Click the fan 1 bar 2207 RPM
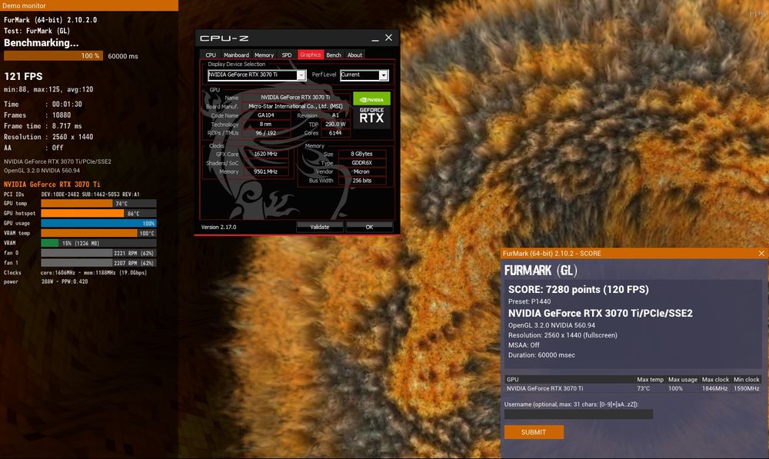Image resolution: width=769 pixels, height=459 pixels. [x=98, y=263]
